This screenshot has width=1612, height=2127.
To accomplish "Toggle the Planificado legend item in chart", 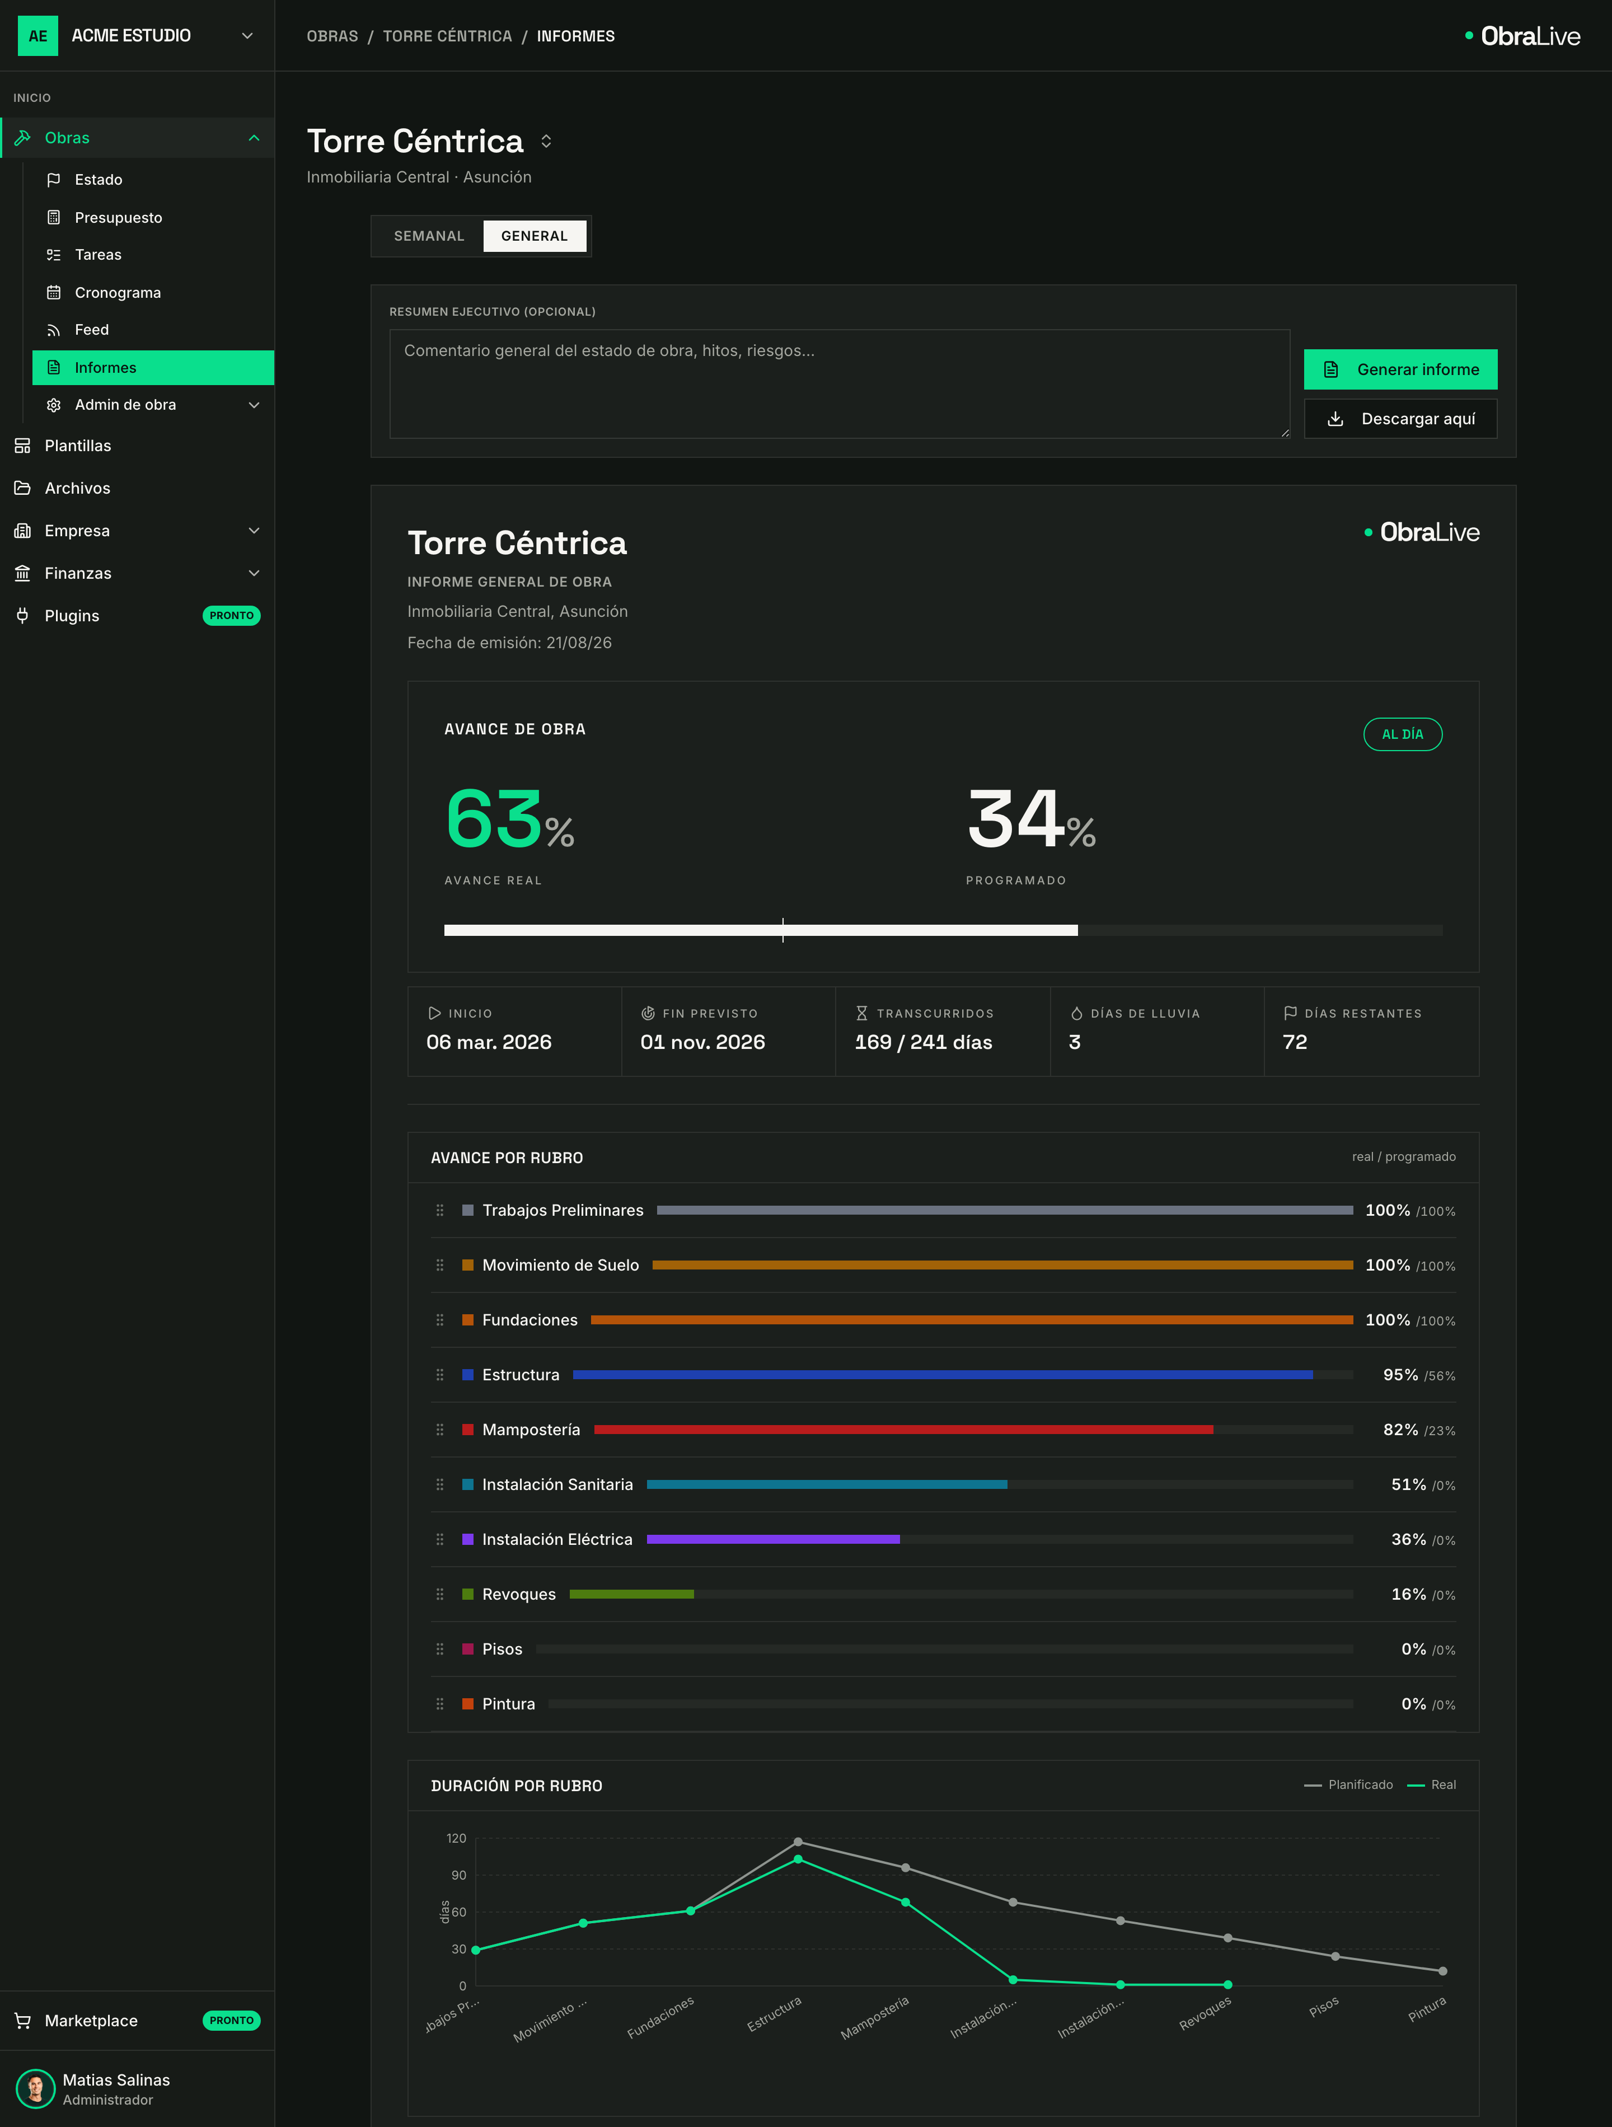I will coord(1348,1784).
